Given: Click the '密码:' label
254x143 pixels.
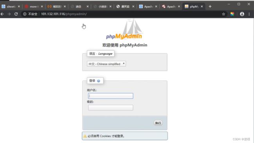Looking at the screenshot, I should pyautogui.click(x=90, y=102).
